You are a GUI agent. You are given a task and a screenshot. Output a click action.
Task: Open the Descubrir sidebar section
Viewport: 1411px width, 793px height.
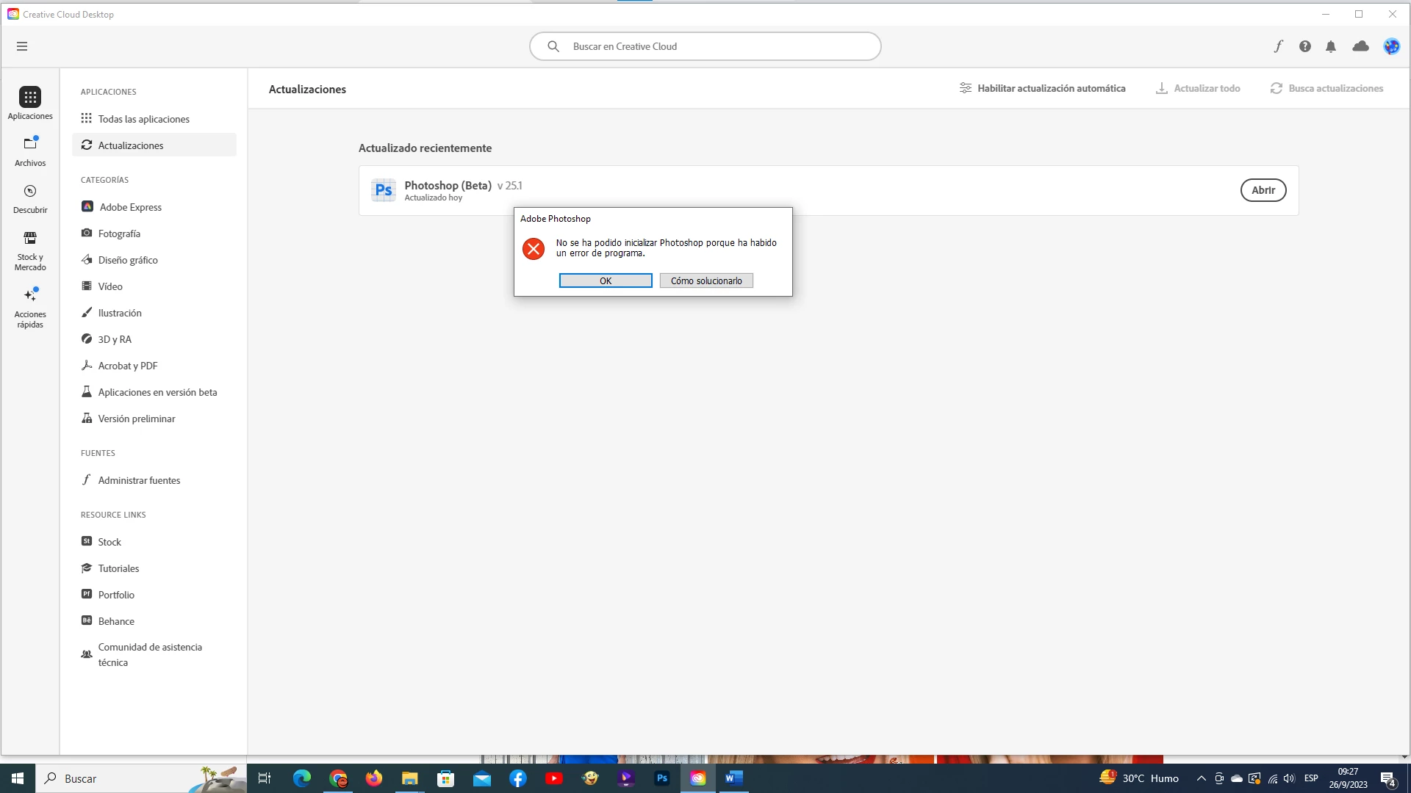pyautogui.click(x=30, y=198)
